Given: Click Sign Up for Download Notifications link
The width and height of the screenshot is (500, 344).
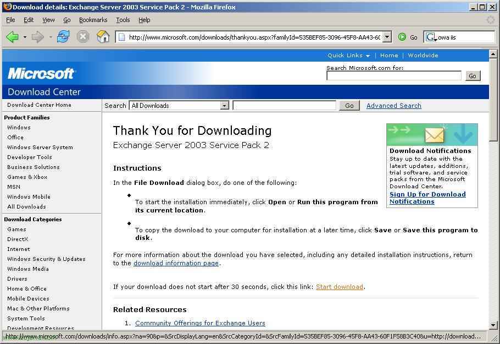Looking at the screenshot, I should click(427, 198).
